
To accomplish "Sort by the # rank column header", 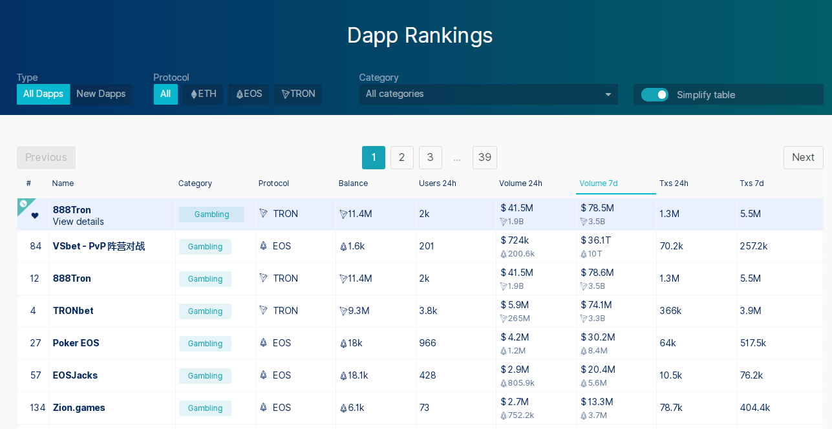I will 28,183.
